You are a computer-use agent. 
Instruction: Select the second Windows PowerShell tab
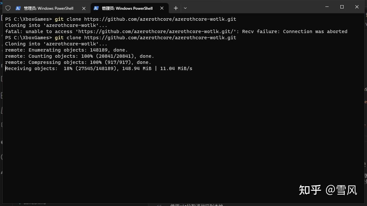point(127,8)
